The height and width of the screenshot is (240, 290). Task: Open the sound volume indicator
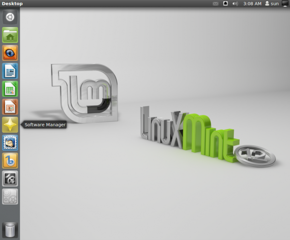coord(235,4)
